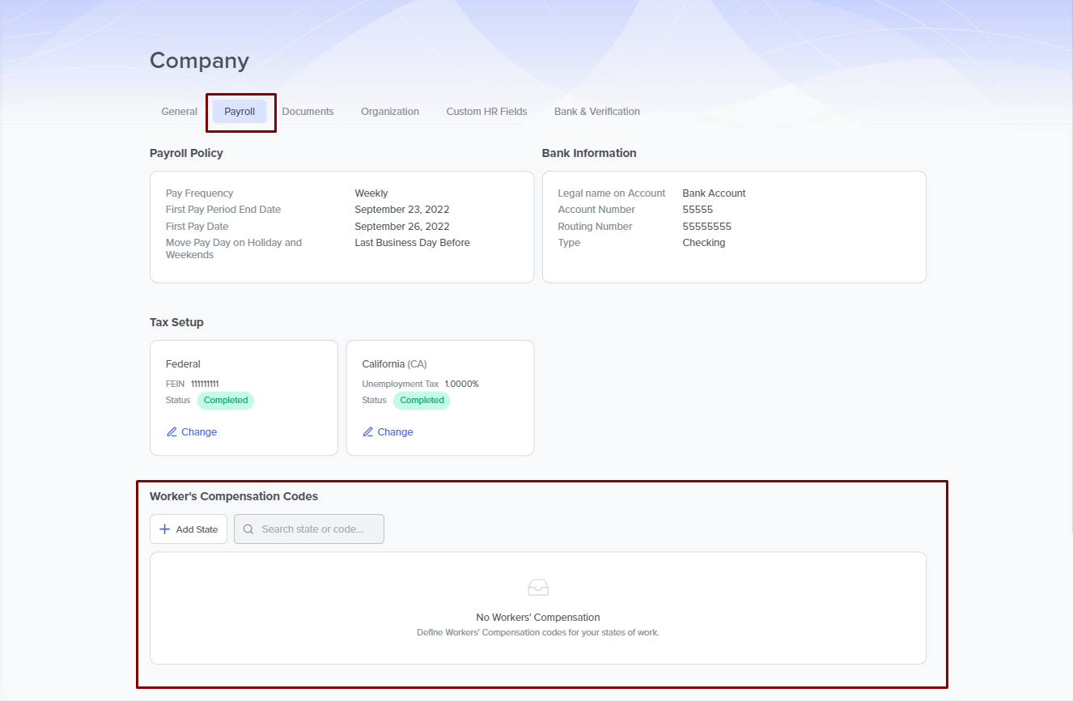Click the plus icon beside Add State
This screenshot has height=701, width=1073.
(x=164, y=529)
